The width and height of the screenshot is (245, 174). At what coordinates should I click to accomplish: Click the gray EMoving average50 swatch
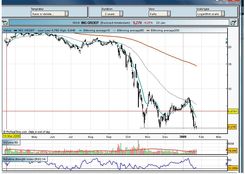tap(114, 31)
